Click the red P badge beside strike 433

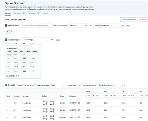[53, 102]
